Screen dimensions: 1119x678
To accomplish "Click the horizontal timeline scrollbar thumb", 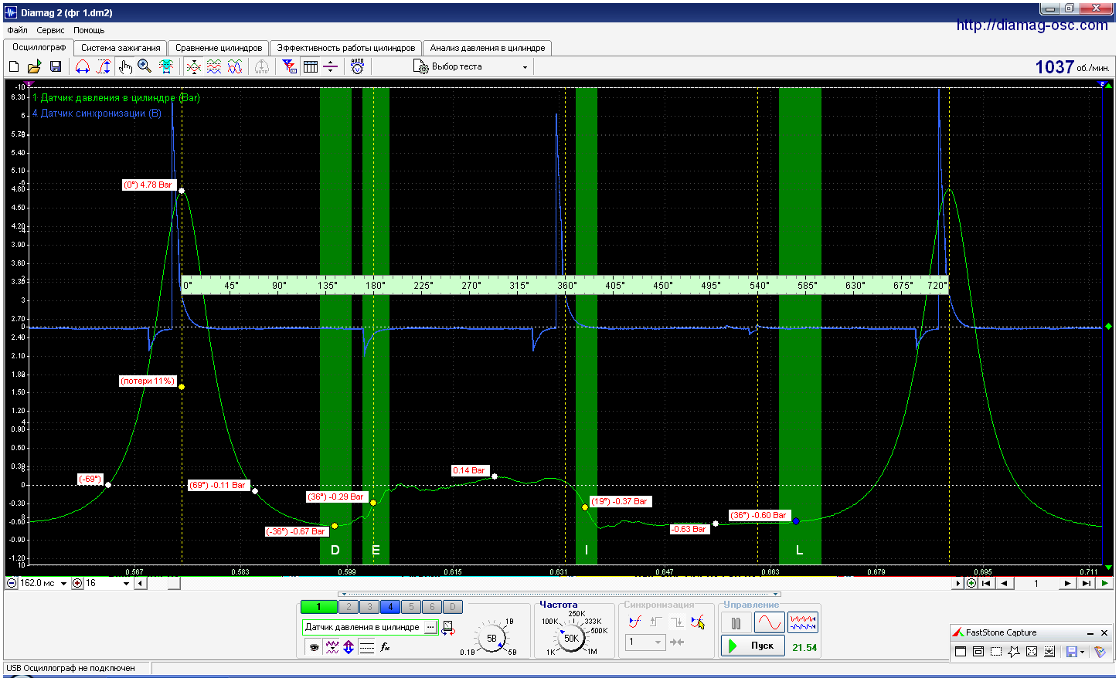I will 174,584.
